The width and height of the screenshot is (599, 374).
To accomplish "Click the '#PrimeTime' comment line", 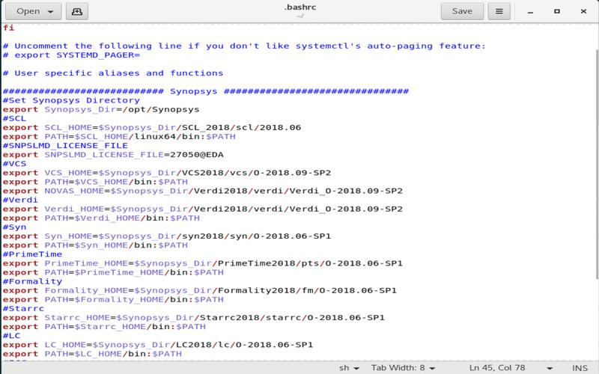I will click(32, 254).
